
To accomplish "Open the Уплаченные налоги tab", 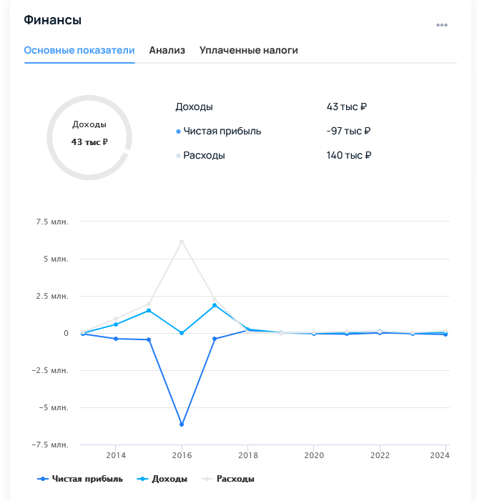I will tap(248, 50).
